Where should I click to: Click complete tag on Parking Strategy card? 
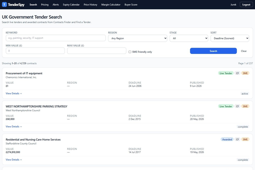(243, 127)
